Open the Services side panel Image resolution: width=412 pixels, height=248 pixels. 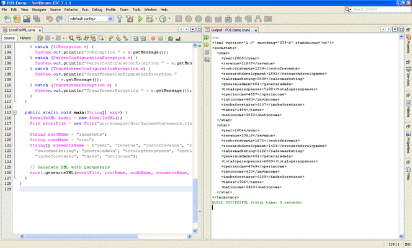point(408,76)
